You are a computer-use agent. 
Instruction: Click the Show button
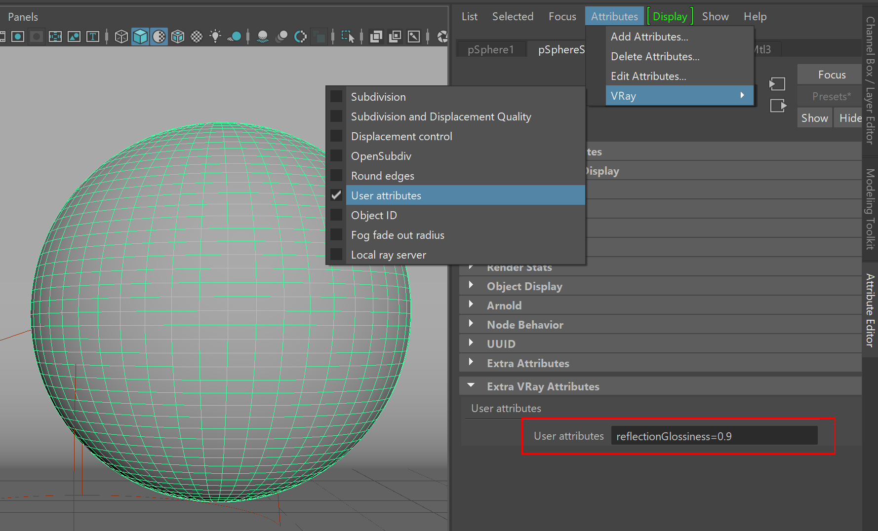pyautogui.click(x=814, y=118)
